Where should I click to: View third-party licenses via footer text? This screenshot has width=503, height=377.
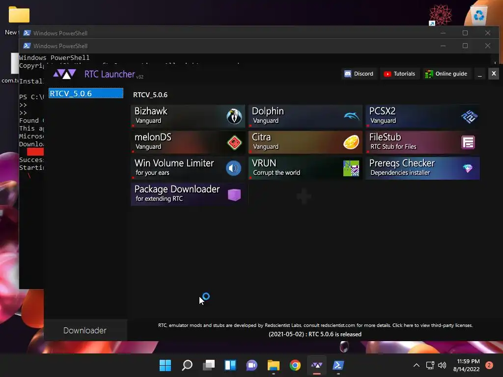432,325
